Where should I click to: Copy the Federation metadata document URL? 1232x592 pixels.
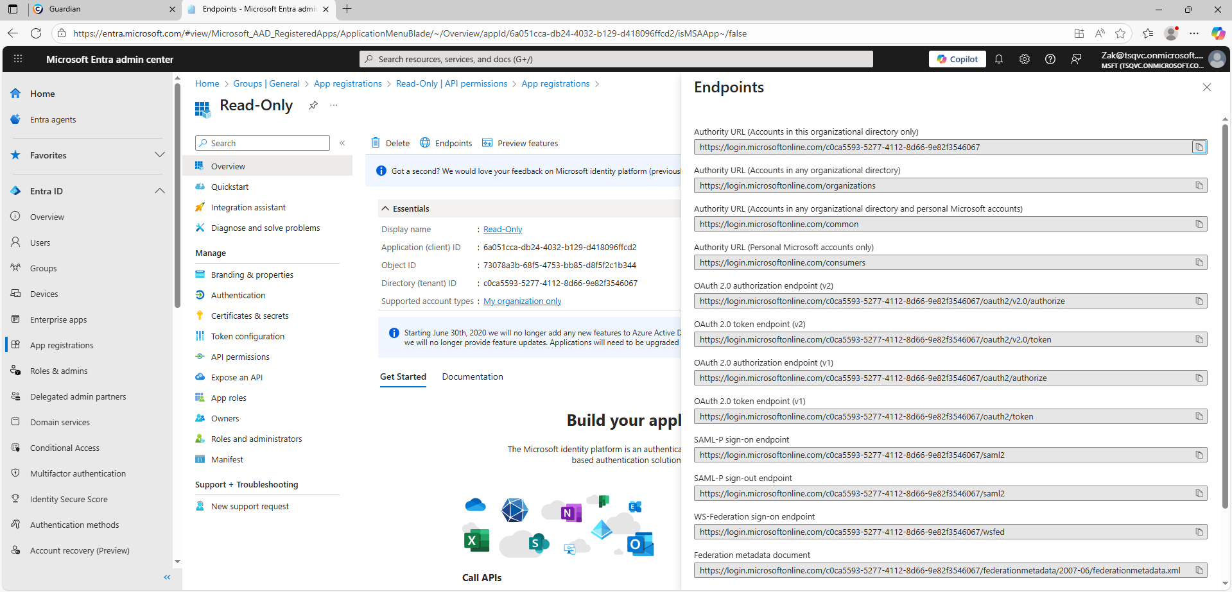point(1199,570)
